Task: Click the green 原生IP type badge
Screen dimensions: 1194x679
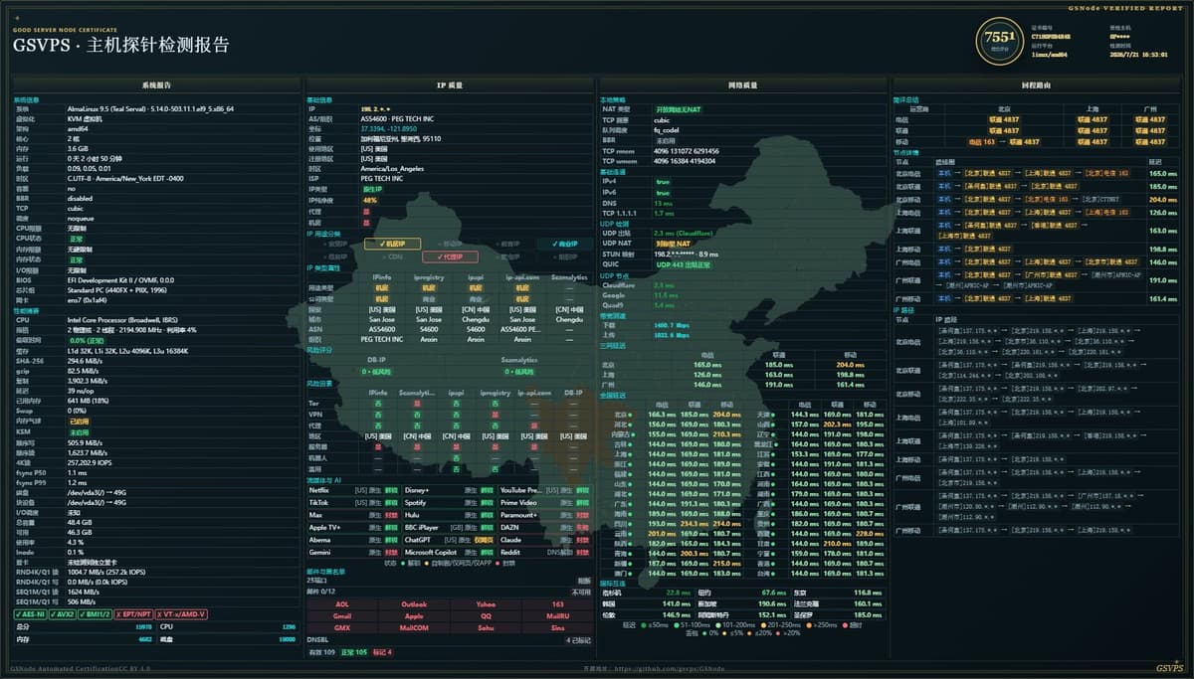Action: 372,188
